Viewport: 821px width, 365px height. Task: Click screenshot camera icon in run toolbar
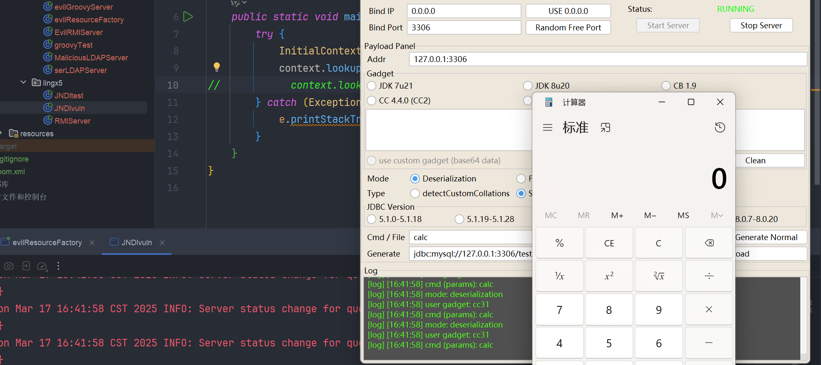click(x=9, y=266)
